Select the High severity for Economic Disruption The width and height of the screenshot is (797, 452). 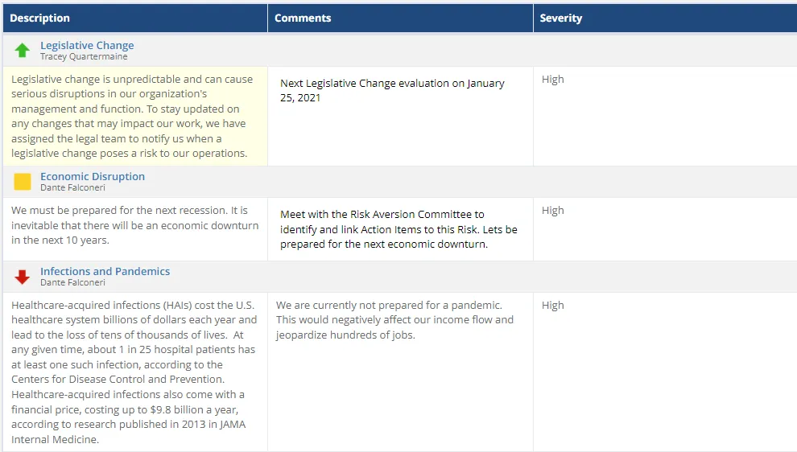(552, 210)
